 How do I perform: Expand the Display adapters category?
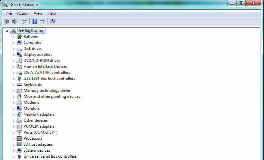[13, 55]
